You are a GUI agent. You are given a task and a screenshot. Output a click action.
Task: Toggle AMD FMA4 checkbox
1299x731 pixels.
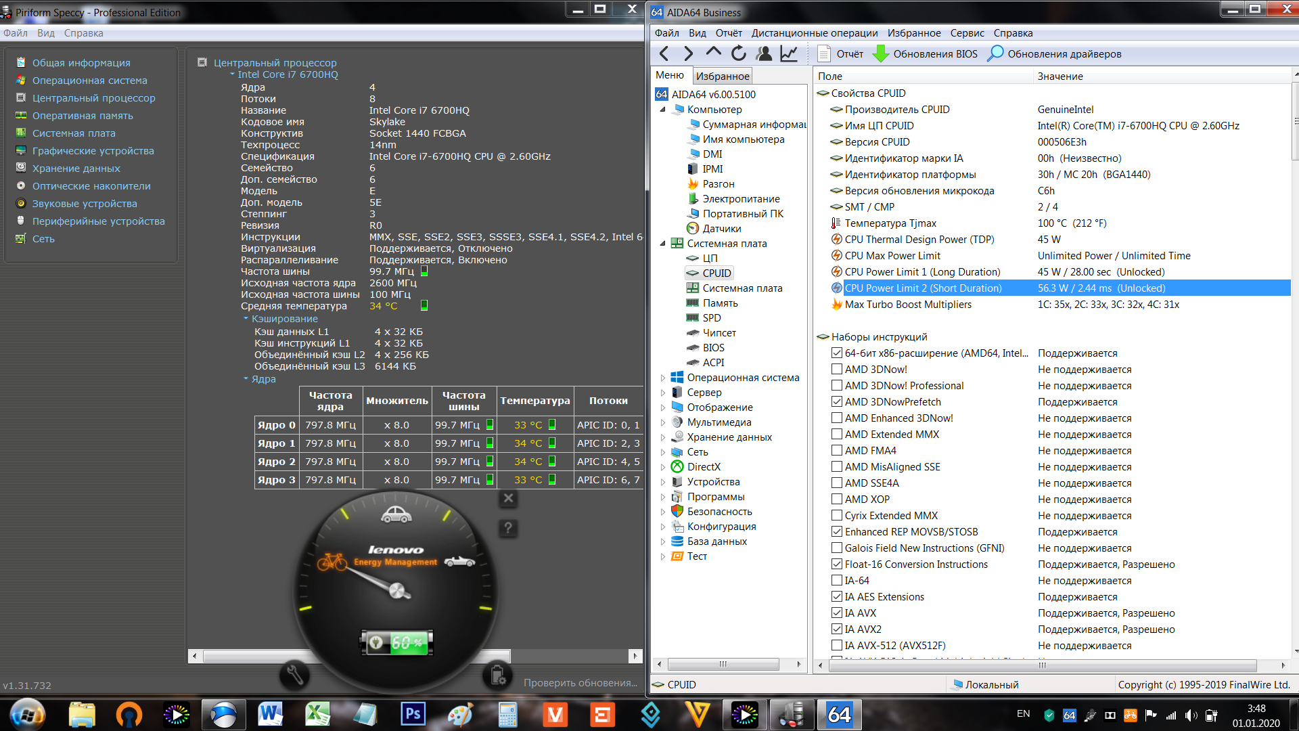click(837, 451)
